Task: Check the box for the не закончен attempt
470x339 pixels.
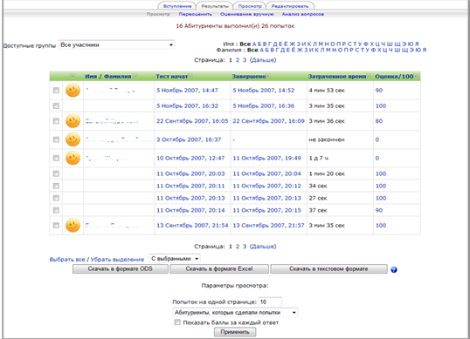Action: (56, 139)
